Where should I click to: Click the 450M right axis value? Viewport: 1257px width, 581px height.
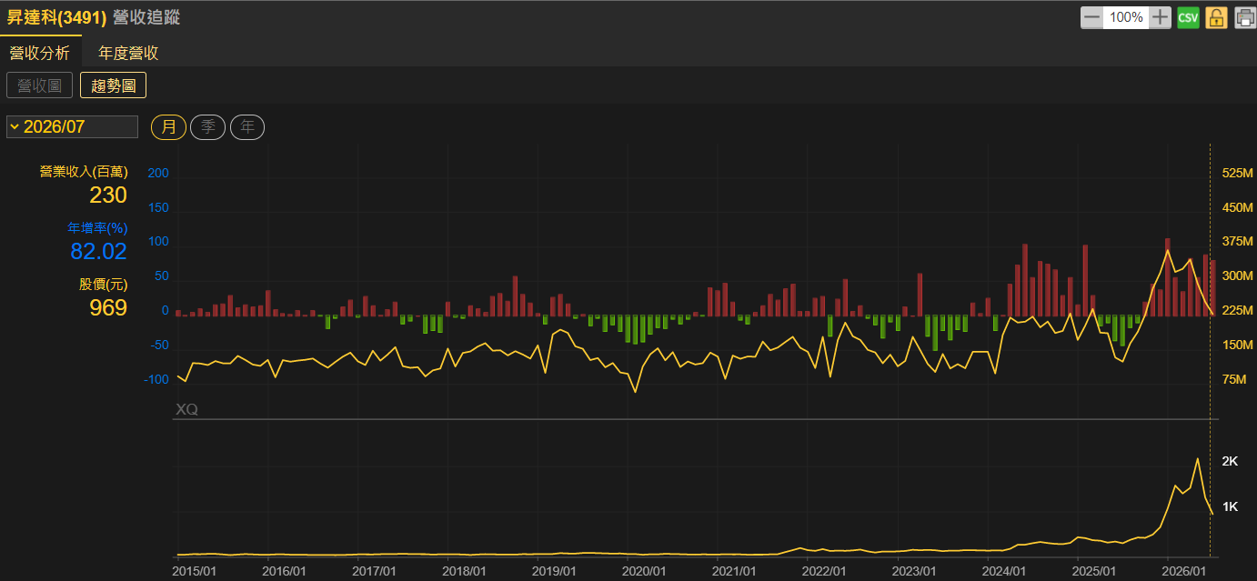point(1238,207)
